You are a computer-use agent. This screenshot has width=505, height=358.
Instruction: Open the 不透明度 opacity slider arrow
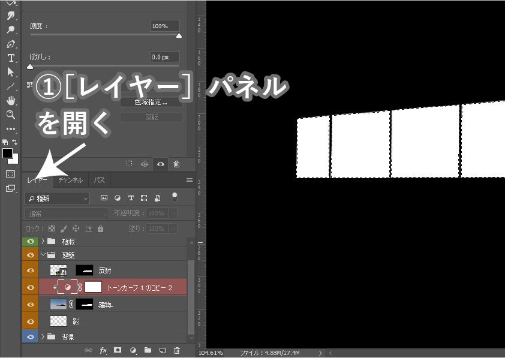pyautogui.click(x=173, y=213)
